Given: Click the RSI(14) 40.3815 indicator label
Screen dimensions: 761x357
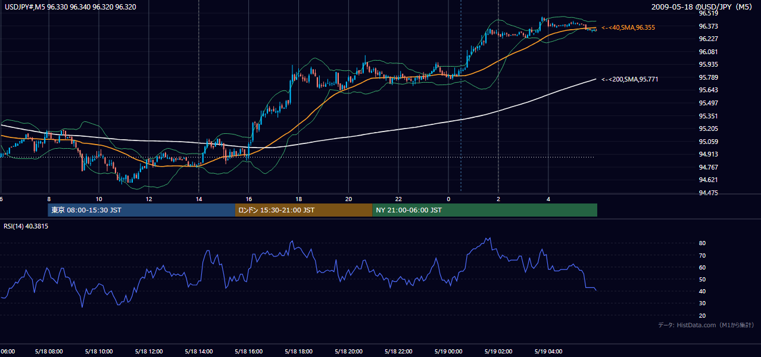Looking at the screenshot, I should [x=26, y=226].
